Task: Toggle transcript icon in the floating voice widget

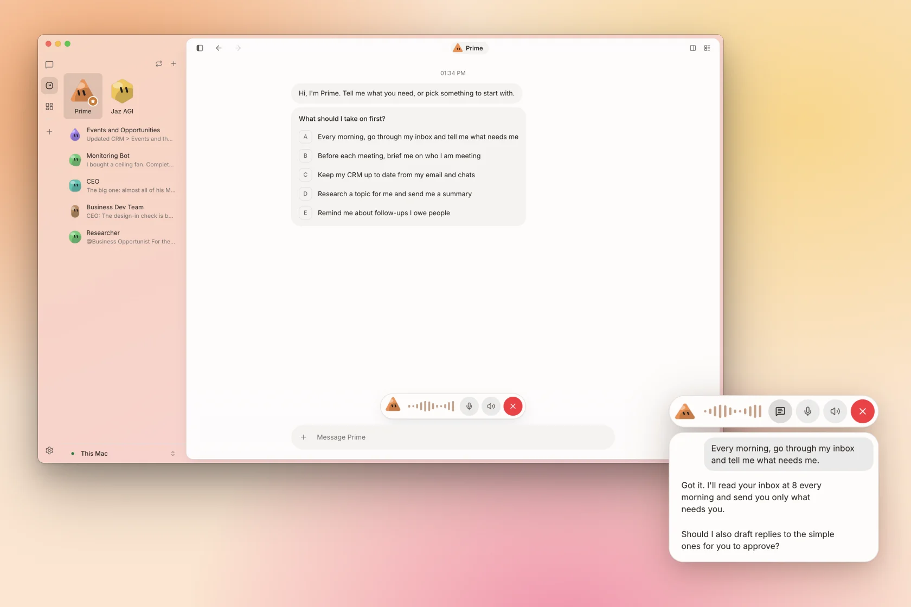Action: [x=780, y=411]
